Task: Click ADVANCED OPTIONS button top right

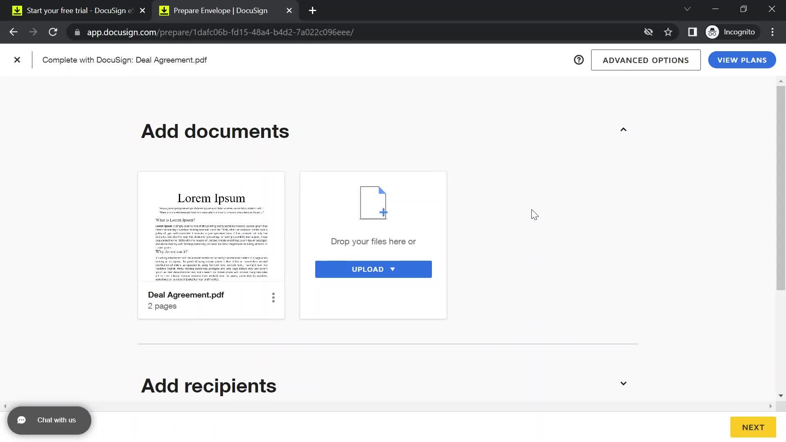Action: pyautogui.click(x=646, y=60)
